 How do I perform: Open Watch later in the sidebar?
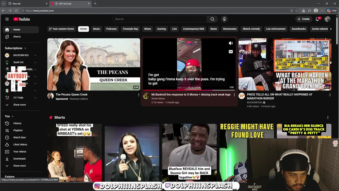coord(21,137)
